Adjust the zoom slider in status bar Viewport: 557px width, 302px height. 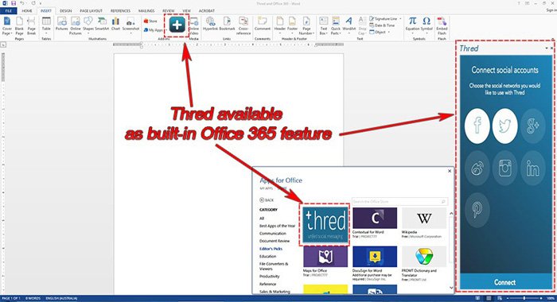[x=524, y=299]
